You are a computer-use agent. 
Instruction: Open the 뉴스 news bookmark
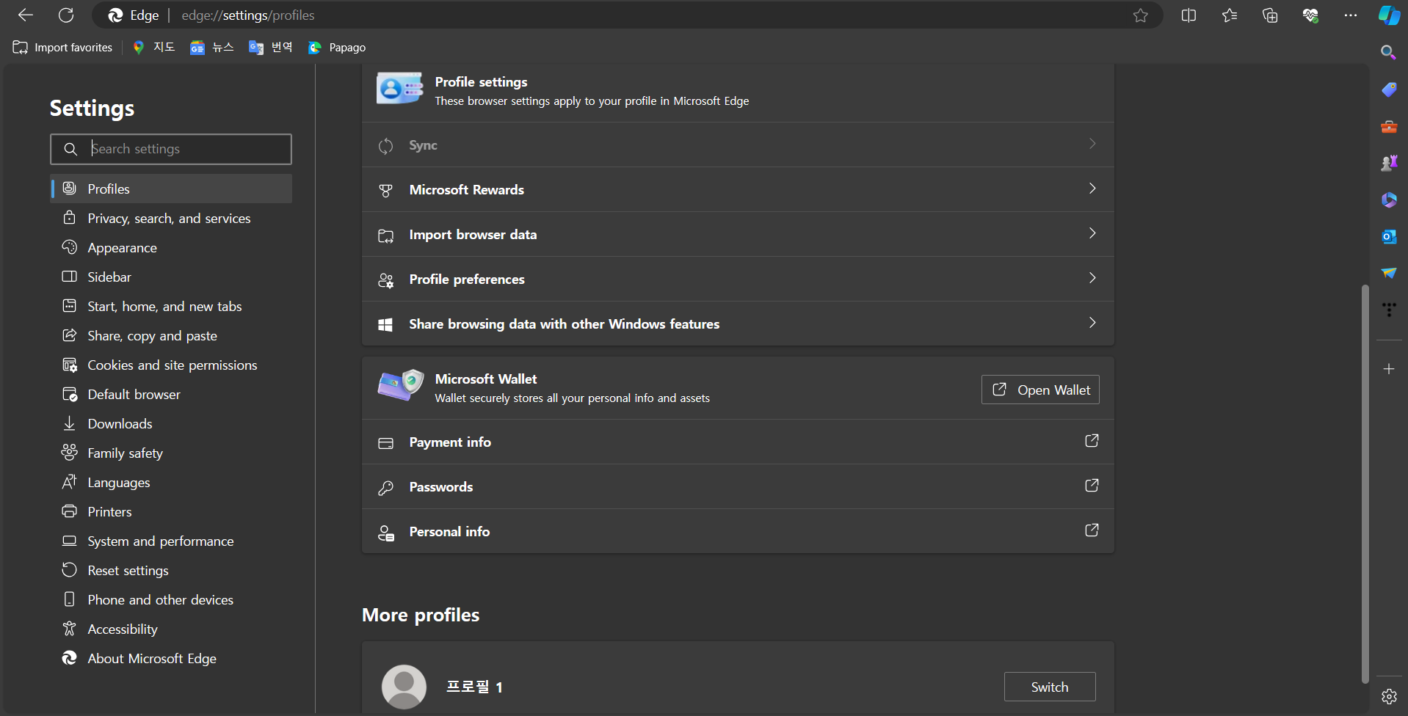click(212, 48)
